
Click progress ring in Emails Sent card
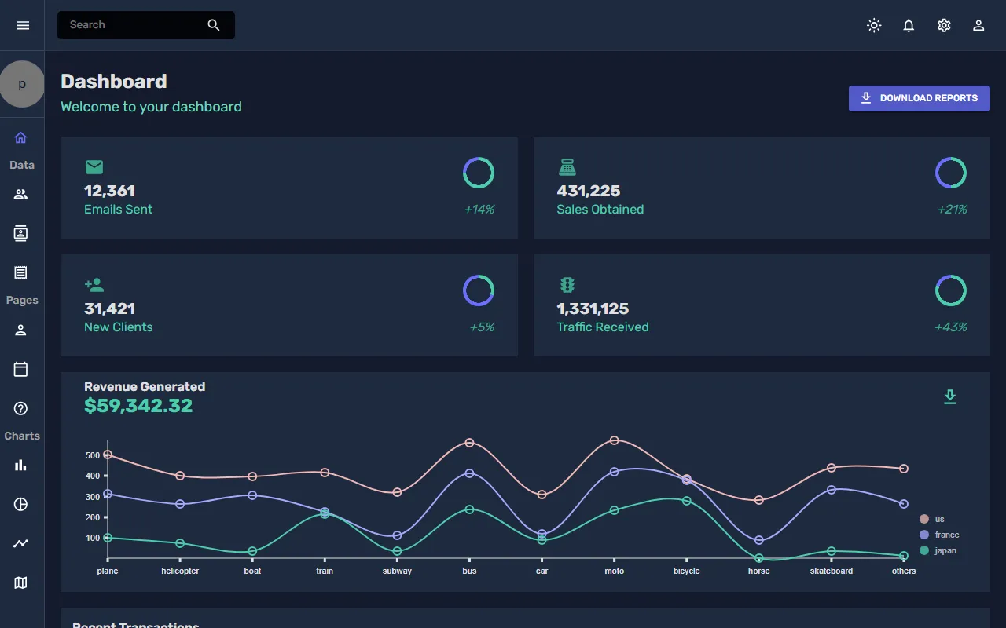pyautogui.click(x=479, y=173)
